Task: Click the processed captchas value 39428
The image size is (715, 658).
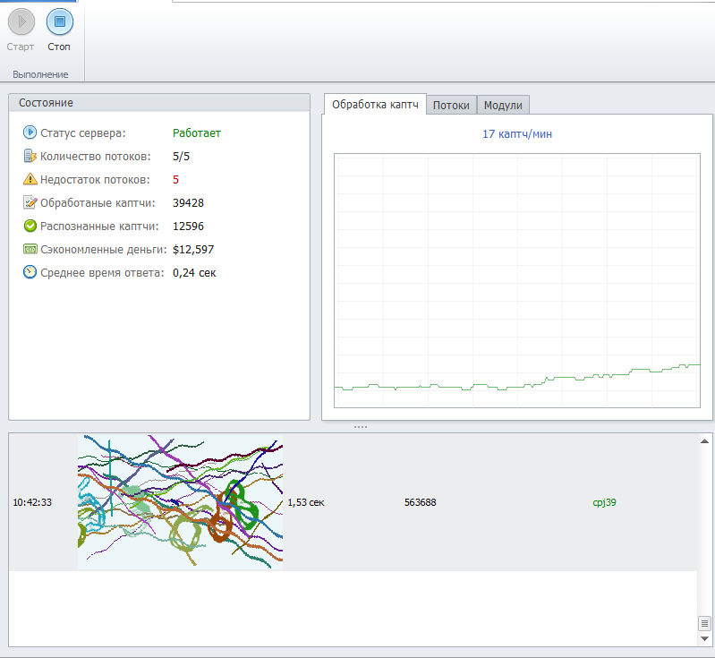Action: [188, 202]
